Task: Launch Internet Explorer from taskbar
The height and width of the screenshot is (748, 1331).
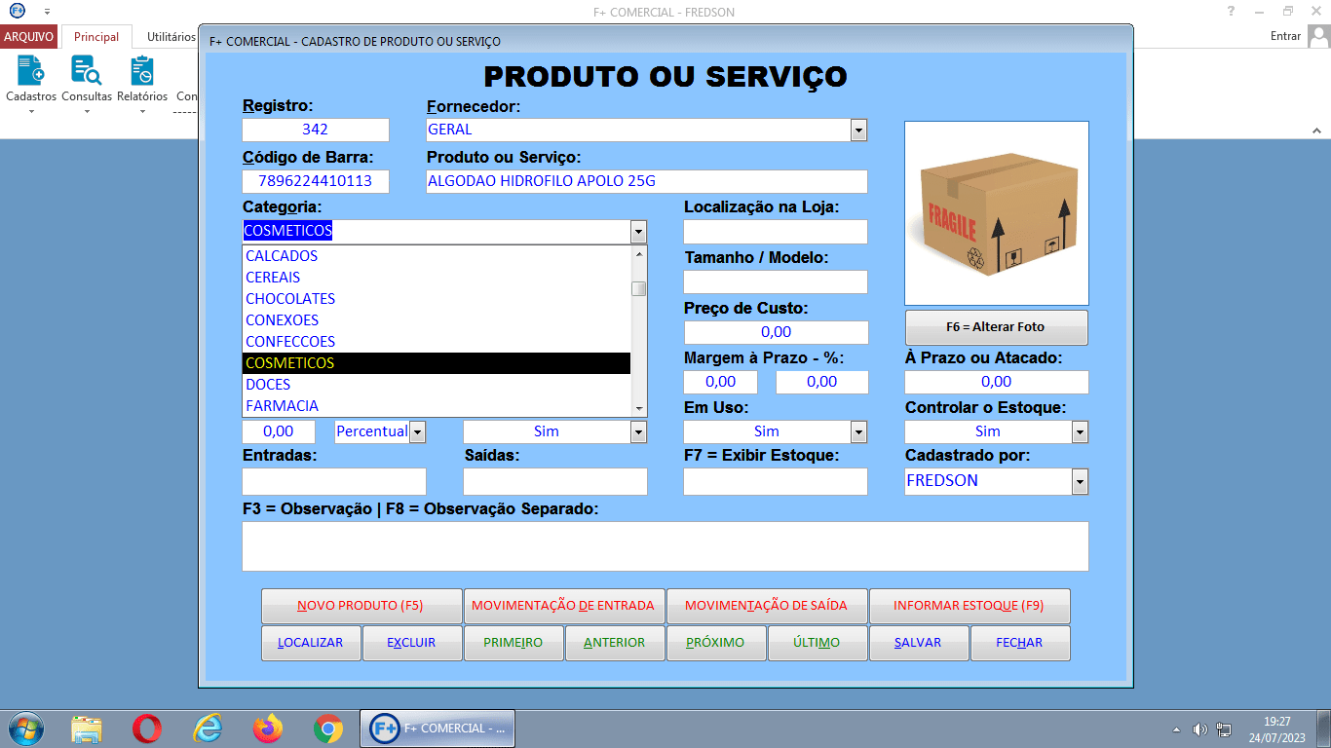Action: (208, 729)
